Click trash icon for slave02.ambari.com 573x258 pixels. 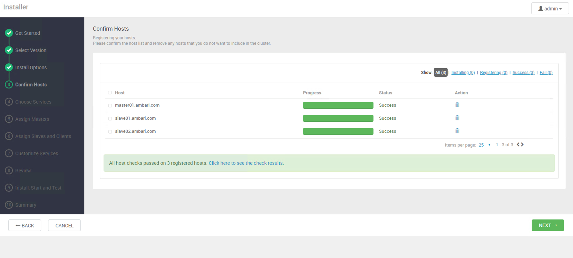point(457,131)
